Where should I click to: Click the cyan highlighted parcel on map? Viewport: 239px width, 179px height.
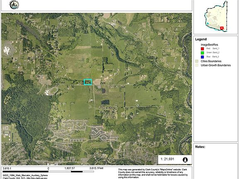tap(88, 82)
